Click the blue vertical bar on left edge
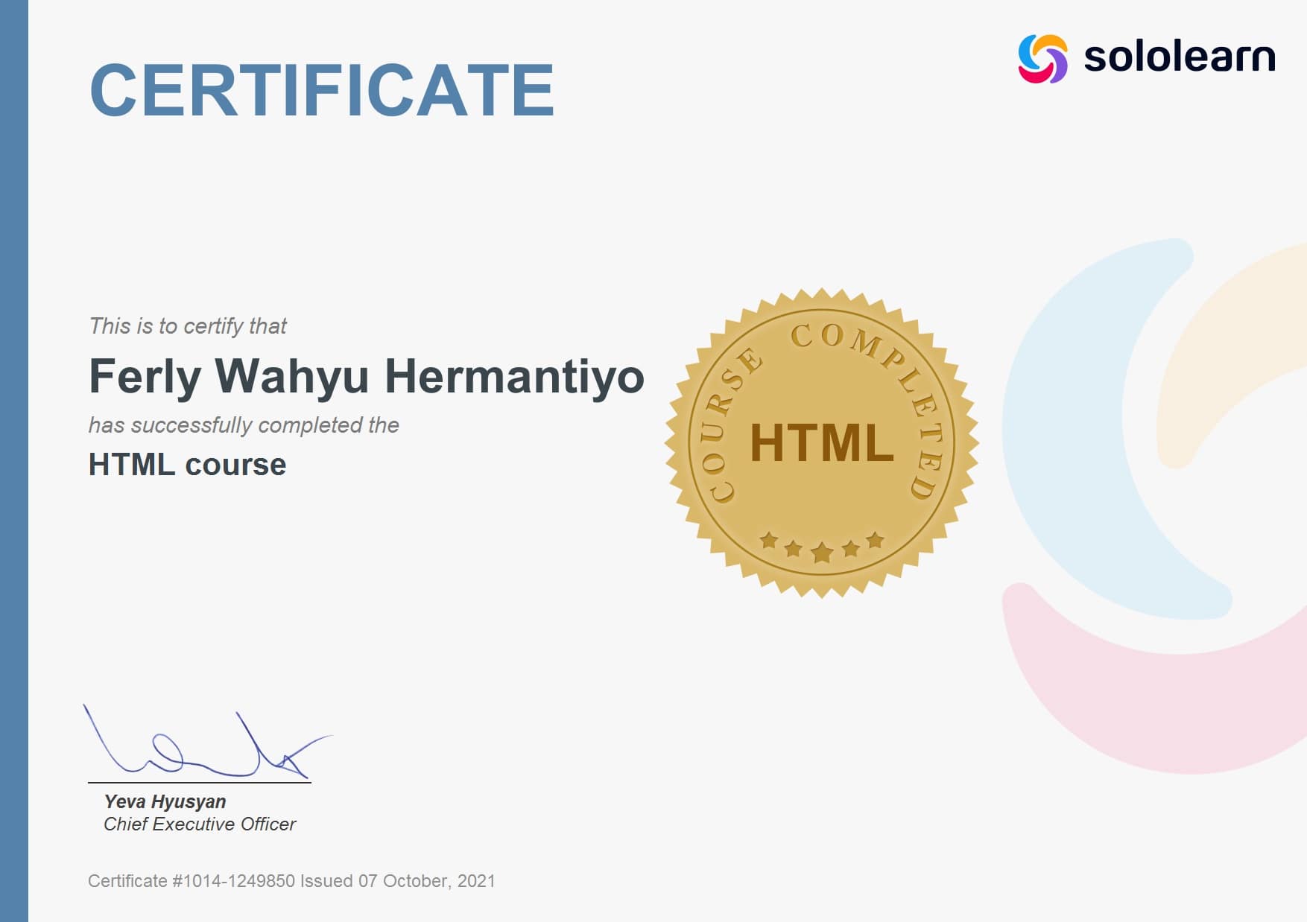This screenshot has width=1307, height=922. [13, 461]
